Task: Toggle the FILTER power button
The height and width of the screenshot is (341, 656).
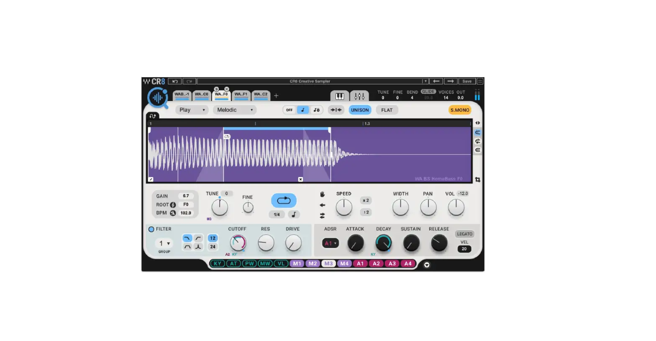Action: click(x=151, y=229)
